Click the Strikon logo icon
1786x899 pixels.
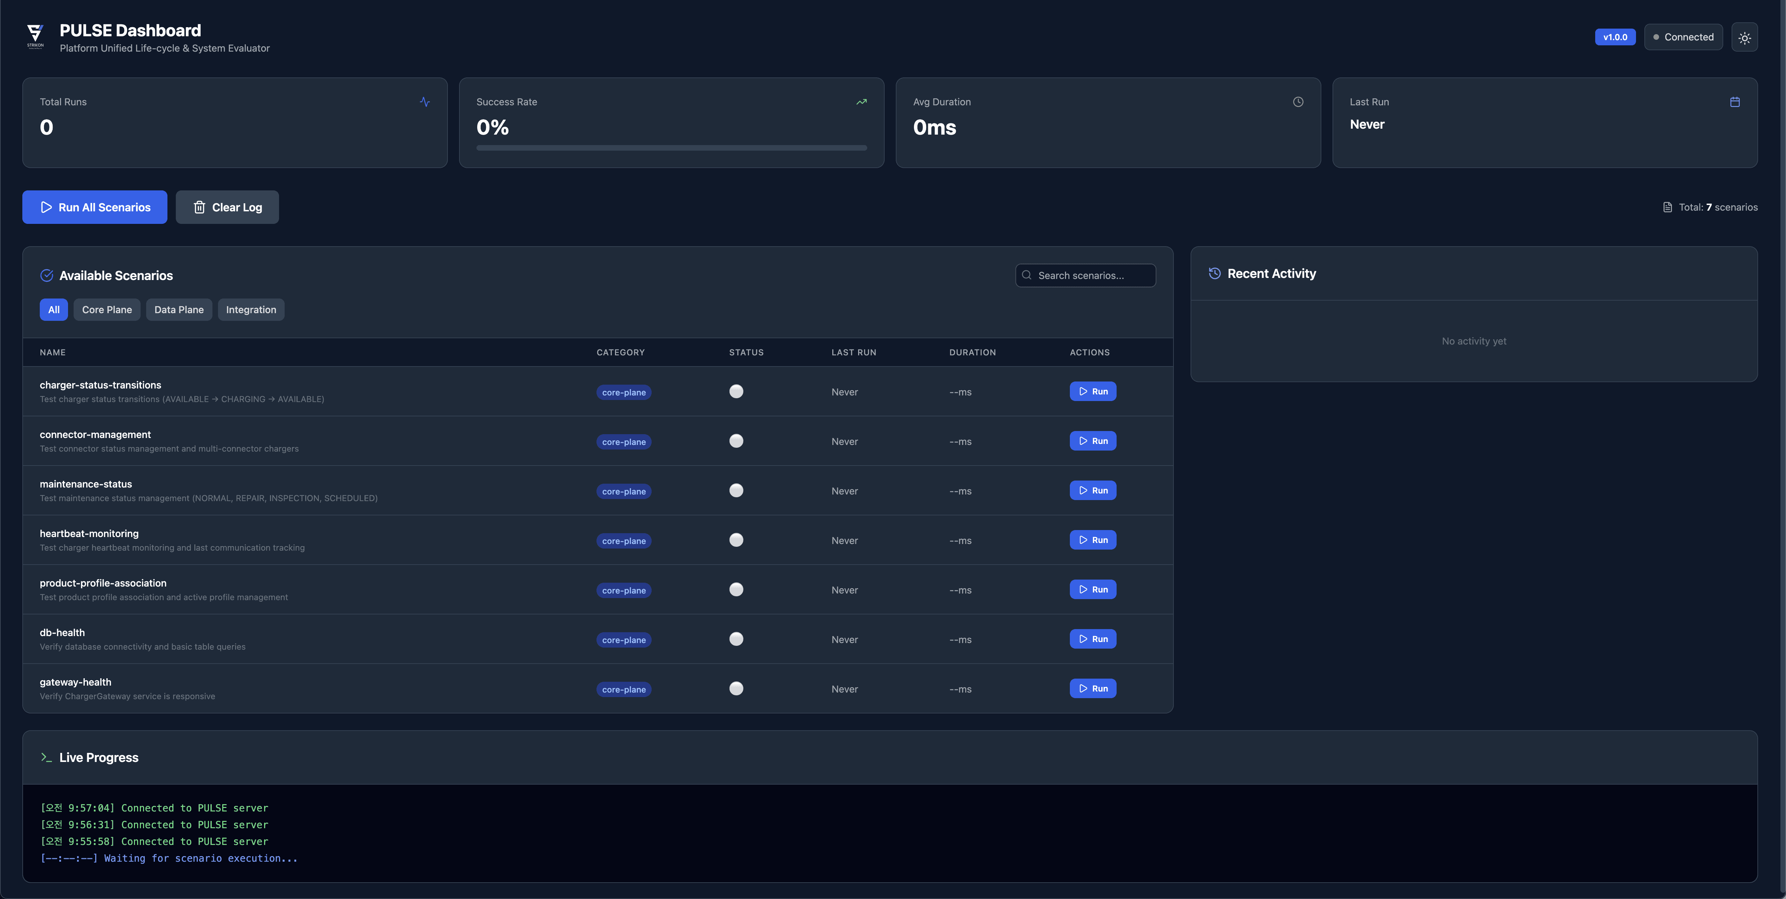tap(35, 36)
